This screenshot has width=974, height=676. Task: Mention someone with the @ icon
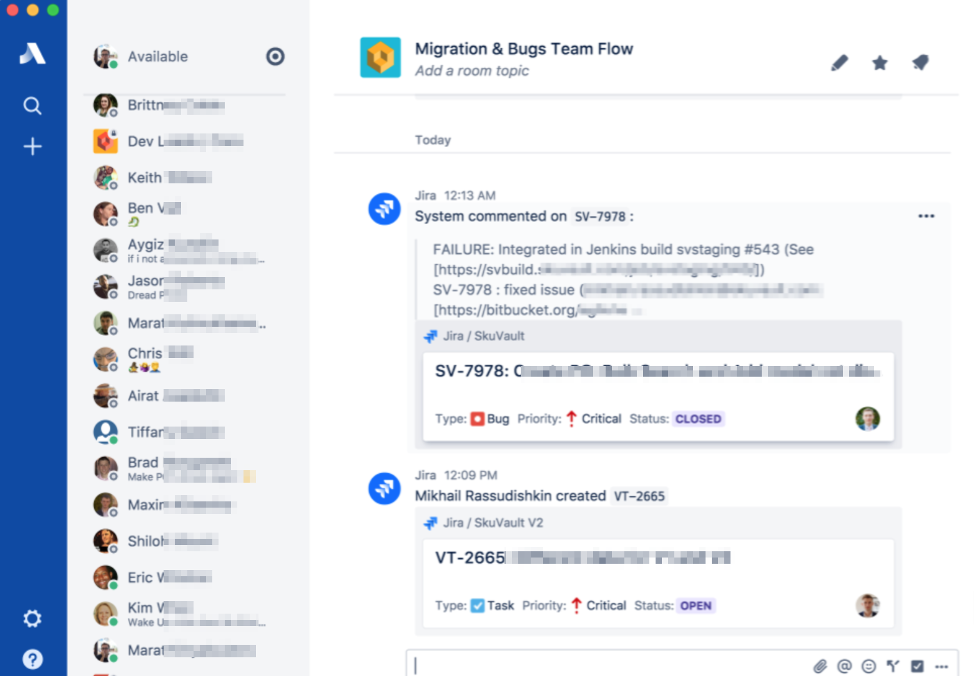[x=844, y=666]
